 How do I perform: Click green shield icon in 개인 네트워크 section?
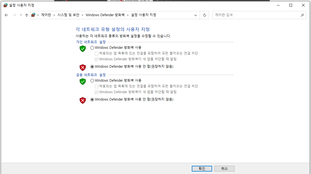pyautogui.click(x=82, y=49)
